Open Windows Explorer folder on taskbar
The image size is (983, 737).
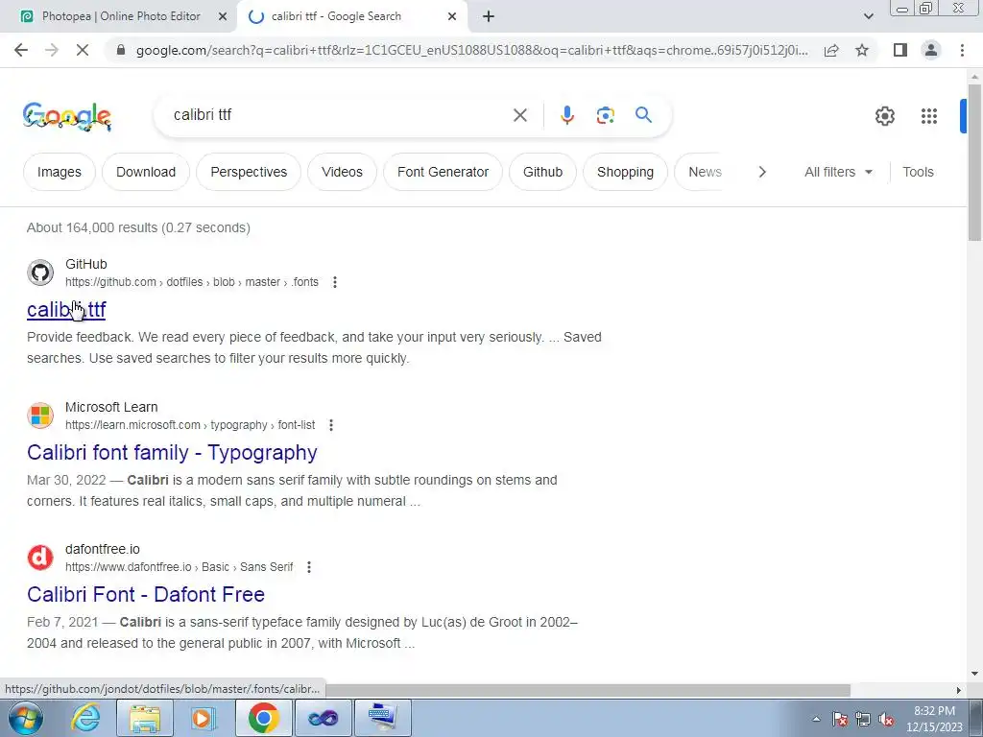tap(145, 718)
